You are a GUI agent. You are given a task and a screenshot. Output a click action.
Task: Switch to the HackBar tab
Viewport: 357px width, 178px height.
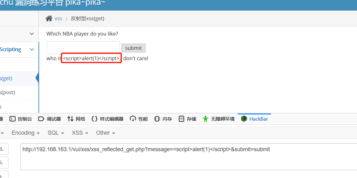(255, 119)
